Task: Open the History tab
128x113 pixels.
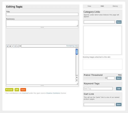Action: coord(115,6)
